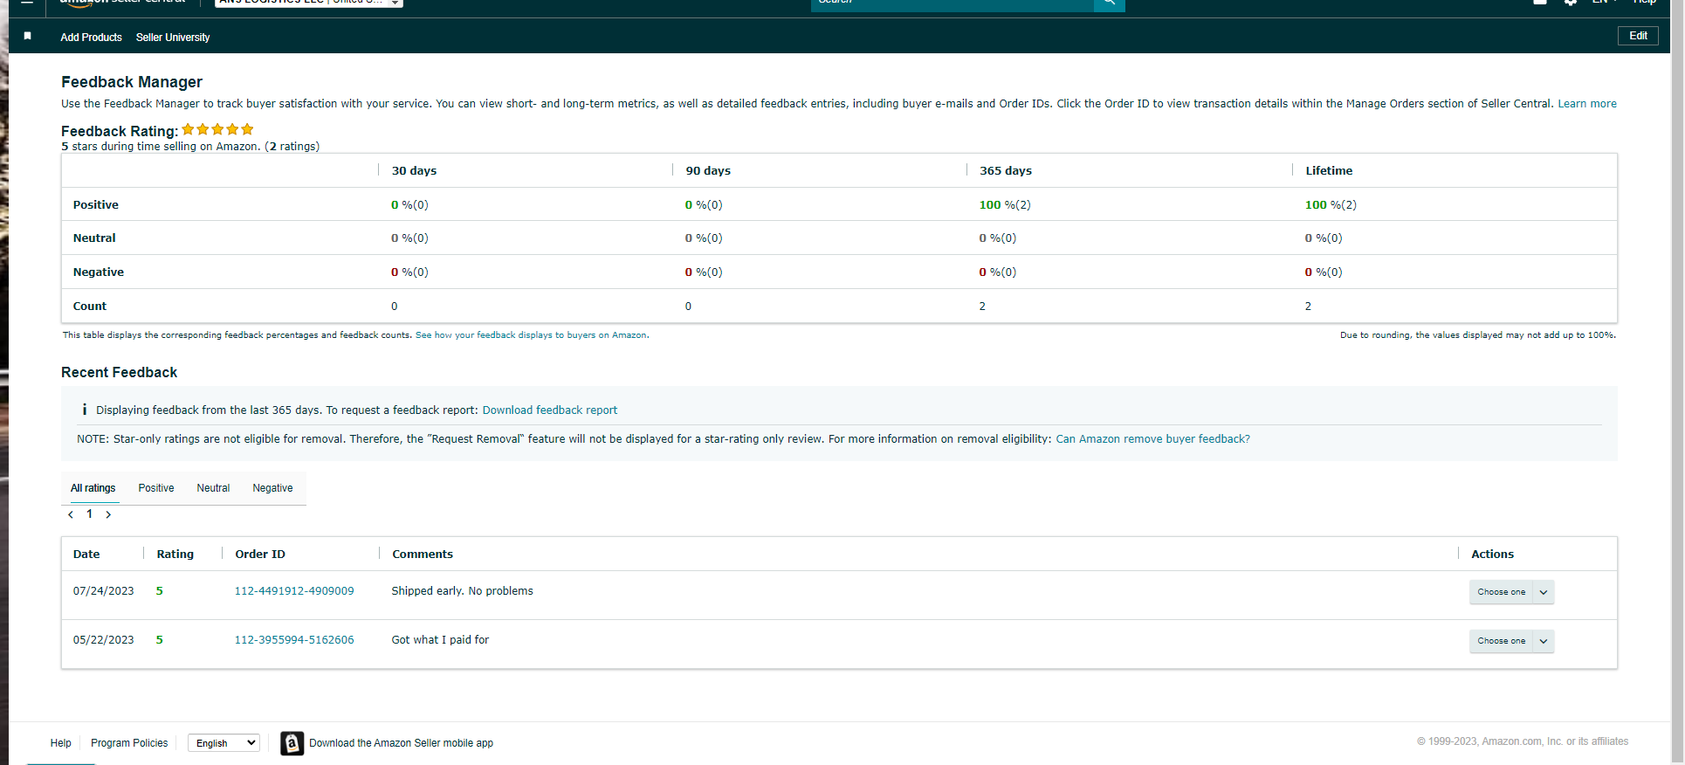The height and width of the screenshot is (765, 1685).
Task: Click the Comments column header
Action: pos(423,555)
